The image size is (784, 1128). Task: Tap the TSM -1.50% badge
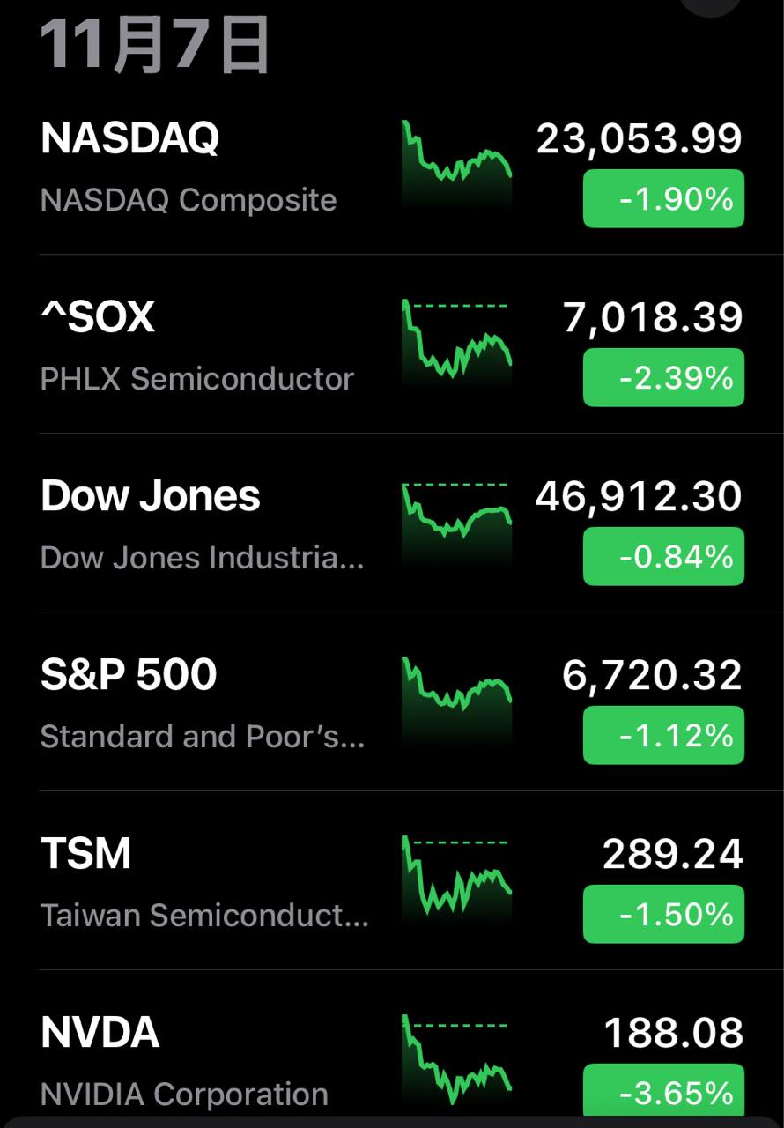pyautogui.click(x=663, y=915)
